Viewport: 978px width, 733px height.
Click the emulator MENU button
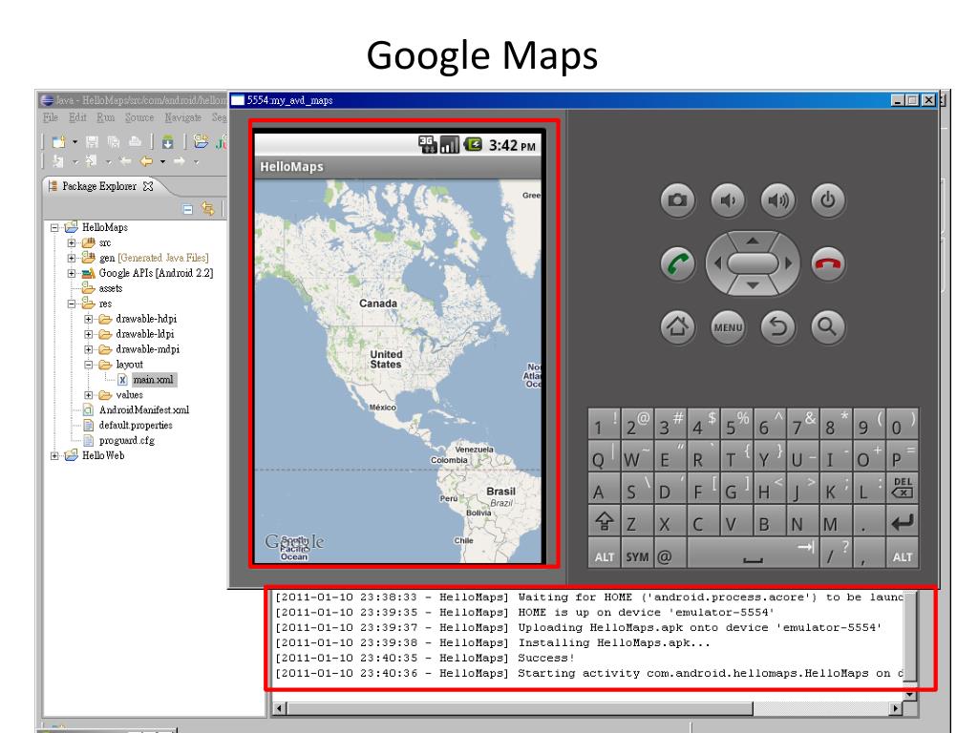tap(728, 326)
